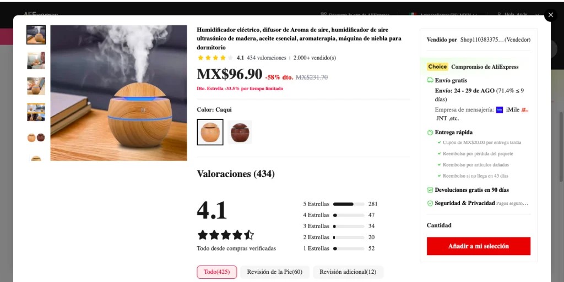This screenshot has width=564, height=282.
Task: Click the Devoluciones gratis returns icon
Action: [x=430, y=190]
